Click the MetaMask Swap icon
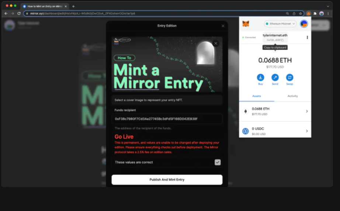This screenshot has height=211, width=340. (289, 77)
